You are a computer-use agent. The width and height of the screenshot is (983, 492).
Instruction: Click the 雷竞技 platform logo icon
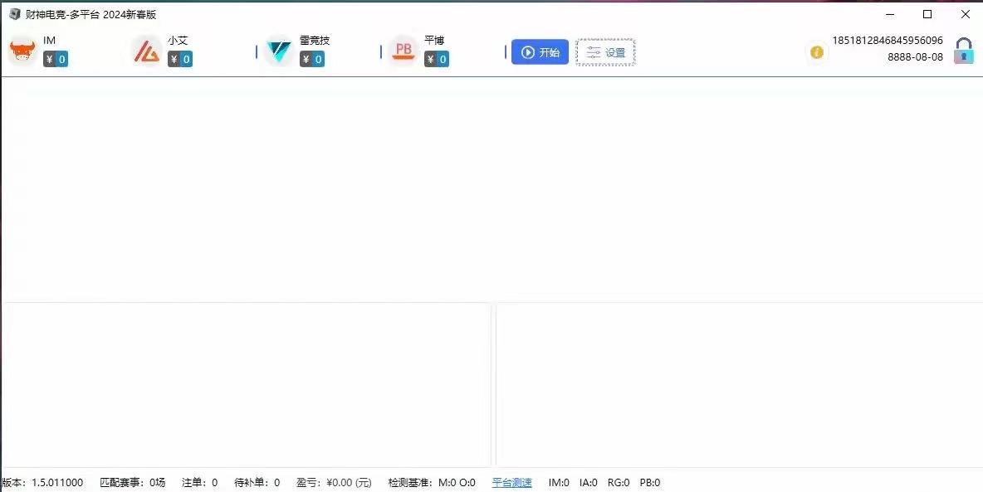click(x=279, y=52)
